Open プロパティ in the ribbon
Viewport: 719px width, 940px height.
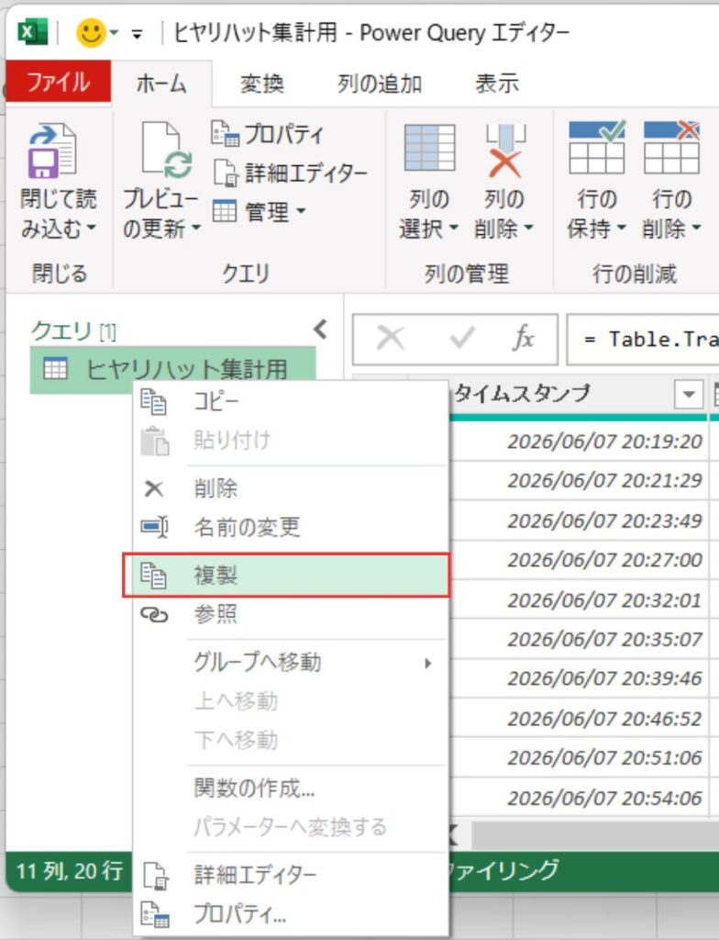(x=267, y=134)
